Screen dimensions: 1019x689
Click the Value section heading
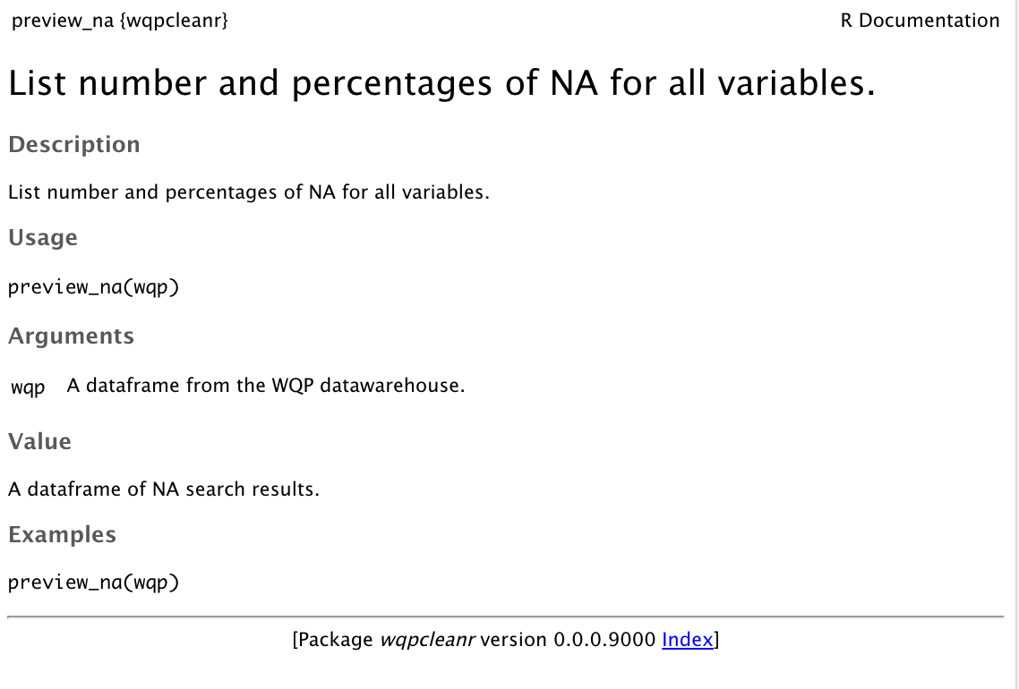(x=39, y=441)
